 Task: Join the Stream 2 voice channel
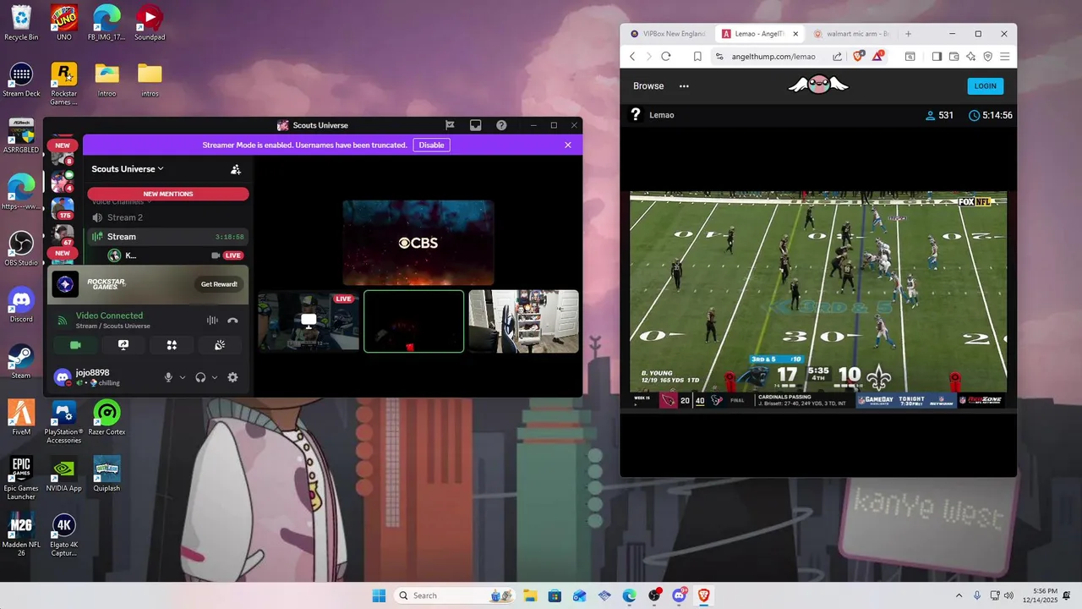pyautogui.click(x=166, y=217)
